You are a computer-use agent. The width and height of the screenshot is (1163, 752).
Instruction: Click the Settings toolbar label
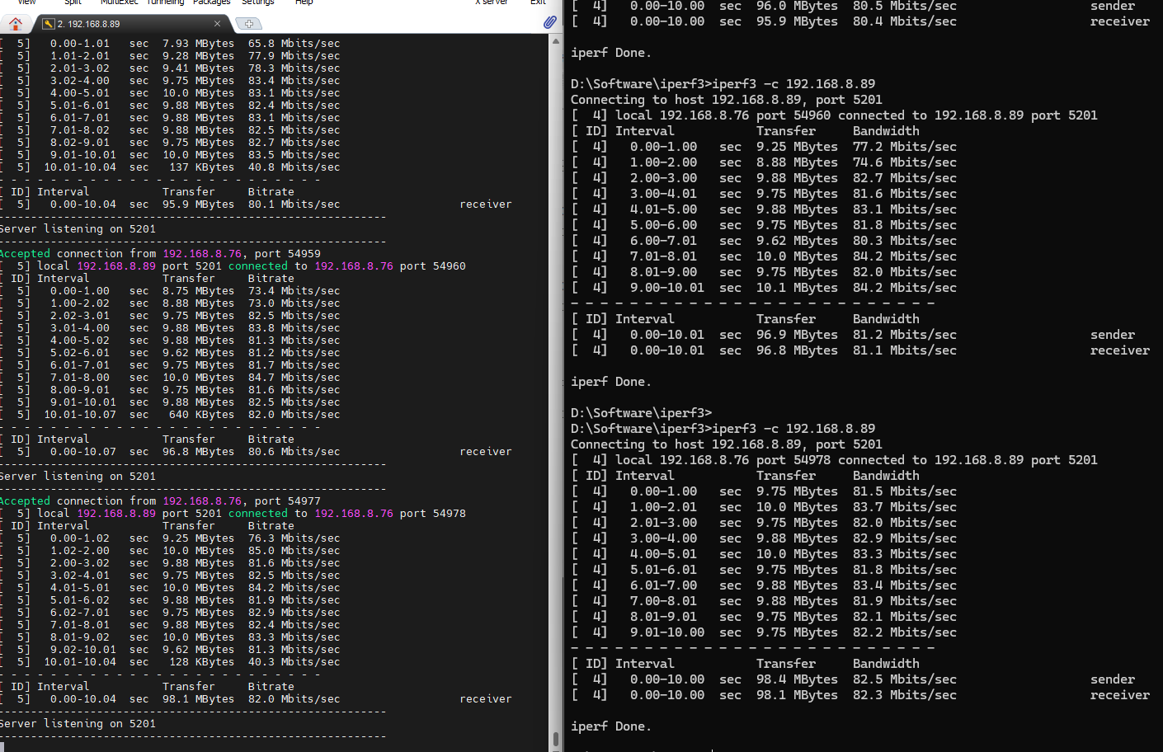[258, 2]
